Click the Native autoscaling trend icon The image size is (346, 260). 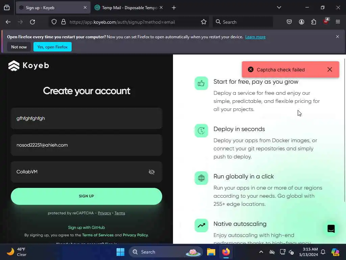click(x=201, y=225)
